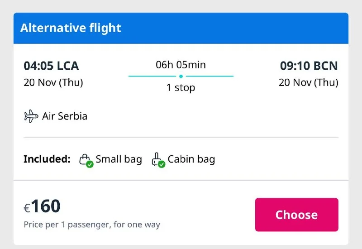Click the small bag icon
This screenshot has height=249, width=362.
(x=85, y=159)
